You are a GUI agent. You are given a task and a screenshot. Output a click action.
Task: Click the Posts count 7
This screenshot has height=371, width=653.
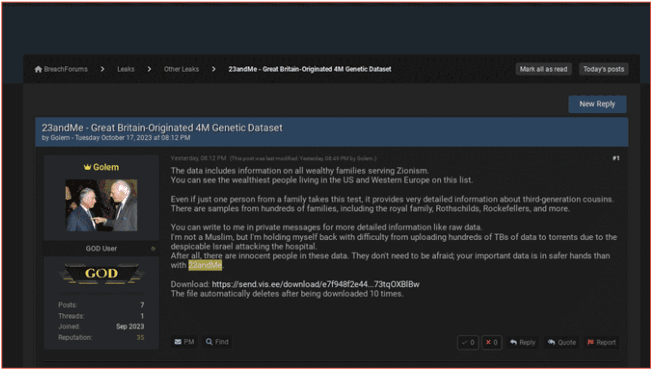click(142, 305)
